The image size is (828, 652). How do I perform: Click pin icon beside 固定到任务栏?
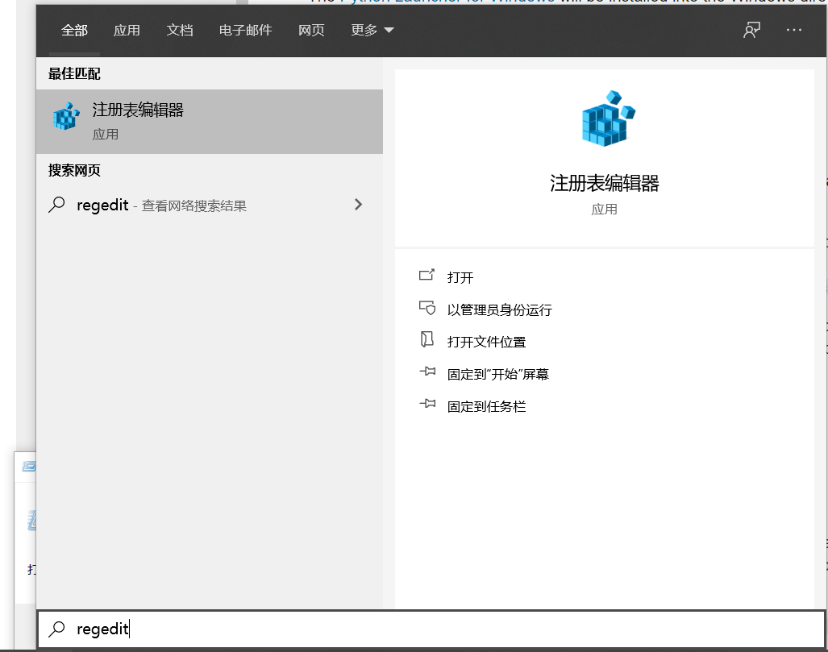click(427, 404)
